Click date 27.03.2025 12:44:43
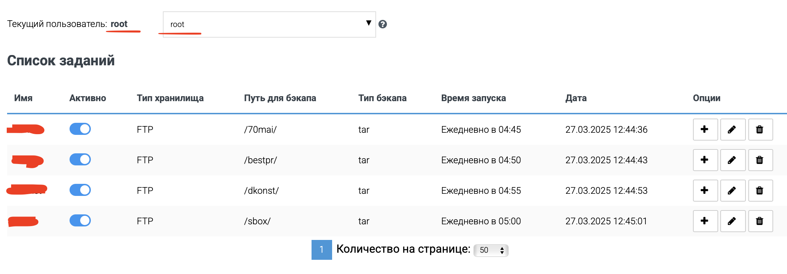787x274 pixels. click(606, 160)
